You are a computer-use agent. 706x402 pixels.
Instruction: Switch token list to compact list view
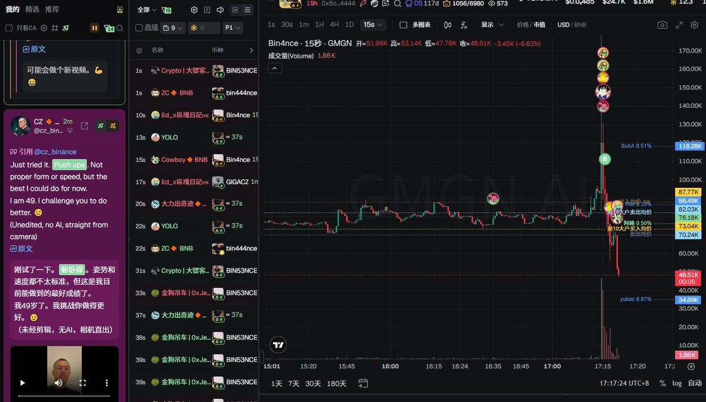(248, 10)
